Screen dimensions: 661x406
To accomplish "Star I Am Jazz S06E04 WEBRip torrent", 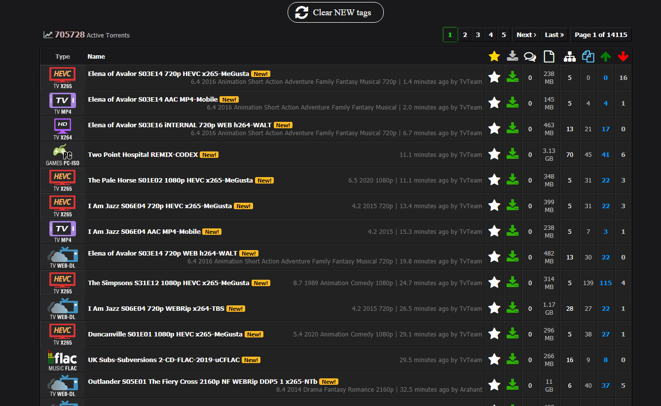I will coord(494,308).
